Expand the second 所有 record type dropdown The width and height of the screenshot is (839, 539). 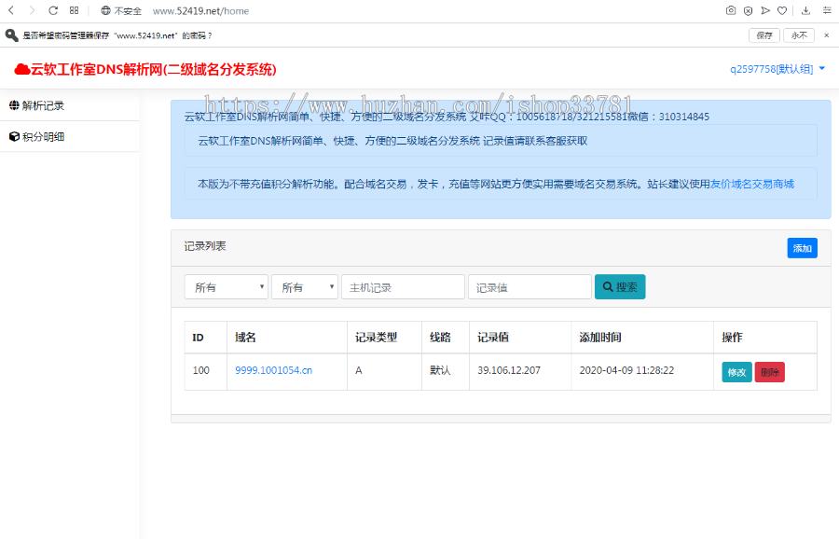(304, 286)
